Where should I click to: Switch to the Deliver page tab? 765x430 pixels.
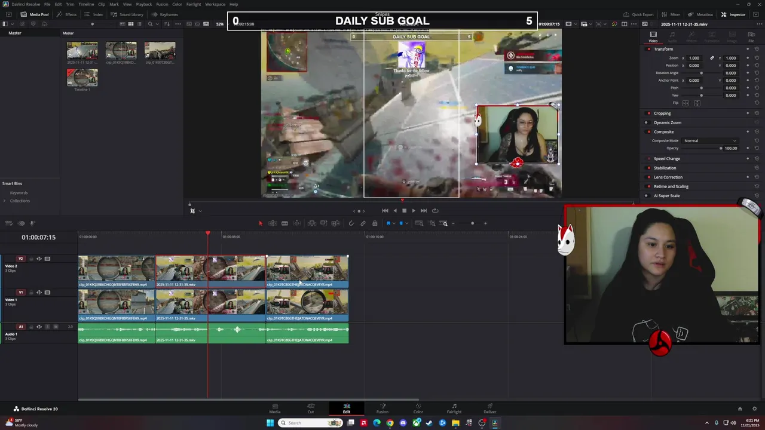489,408
